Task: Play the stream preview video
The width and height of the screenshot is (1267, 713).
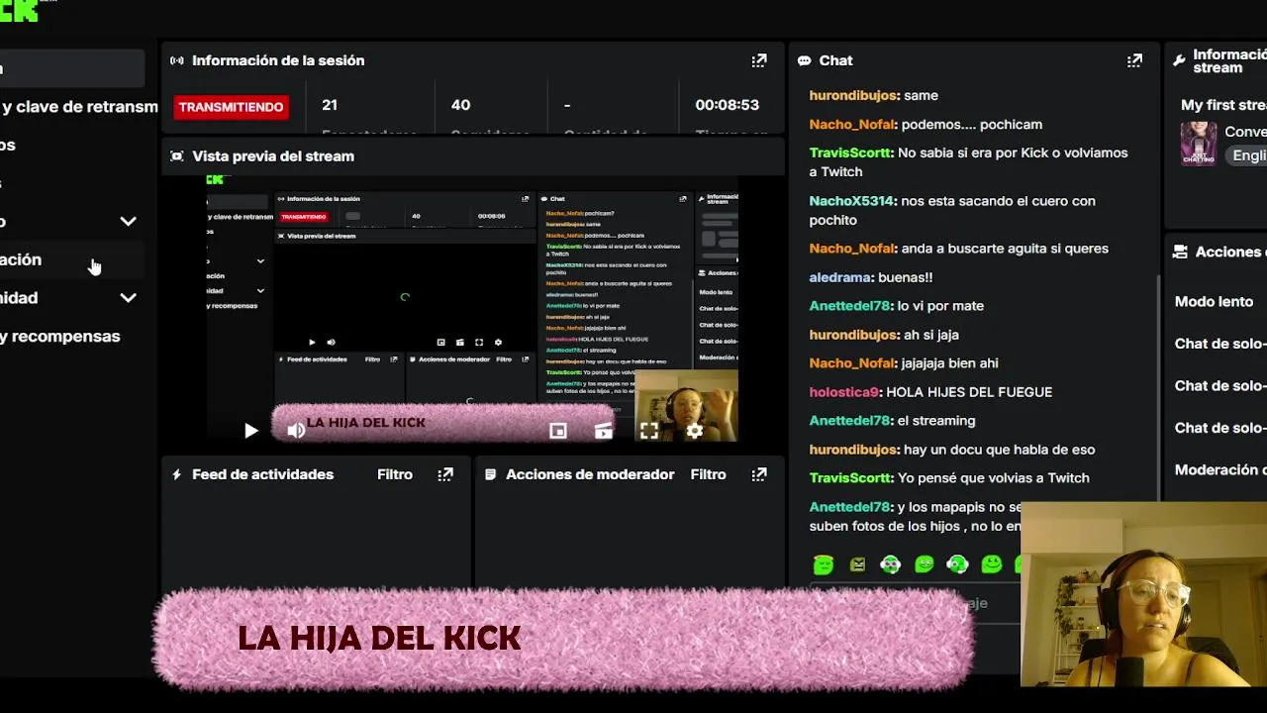Action: [250, 431]
